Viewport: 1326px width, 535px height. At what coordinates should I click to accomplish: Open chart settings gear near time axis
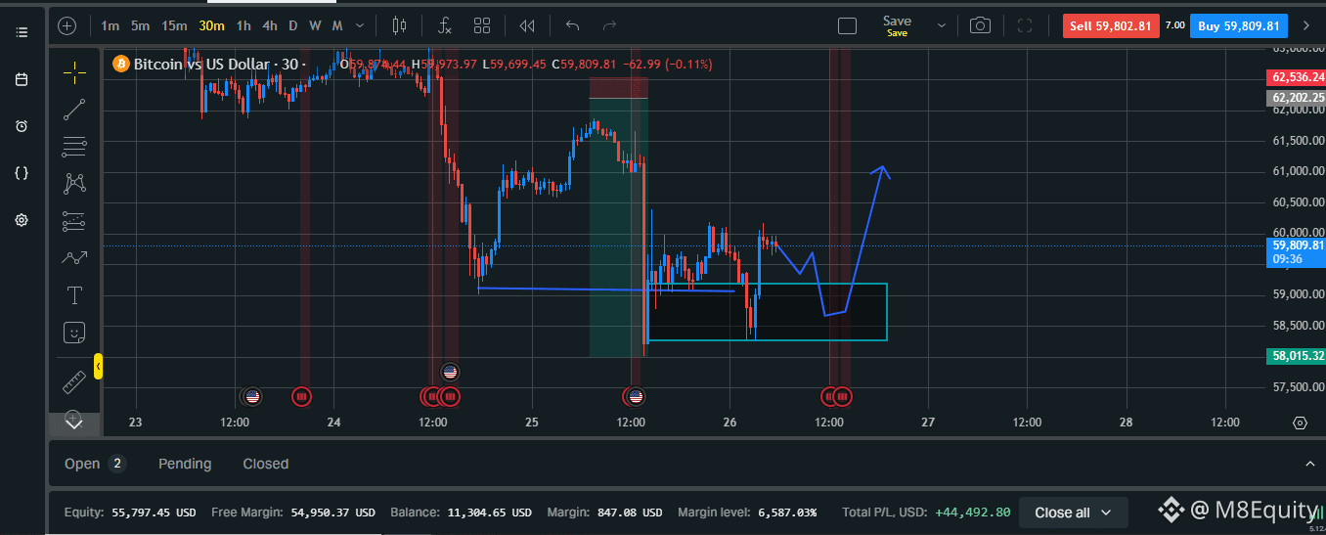1300,423
